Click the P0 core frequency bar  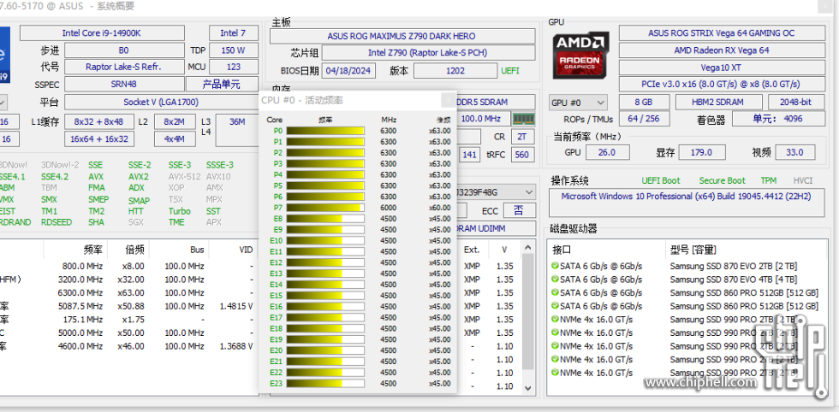tap(325, 131)
